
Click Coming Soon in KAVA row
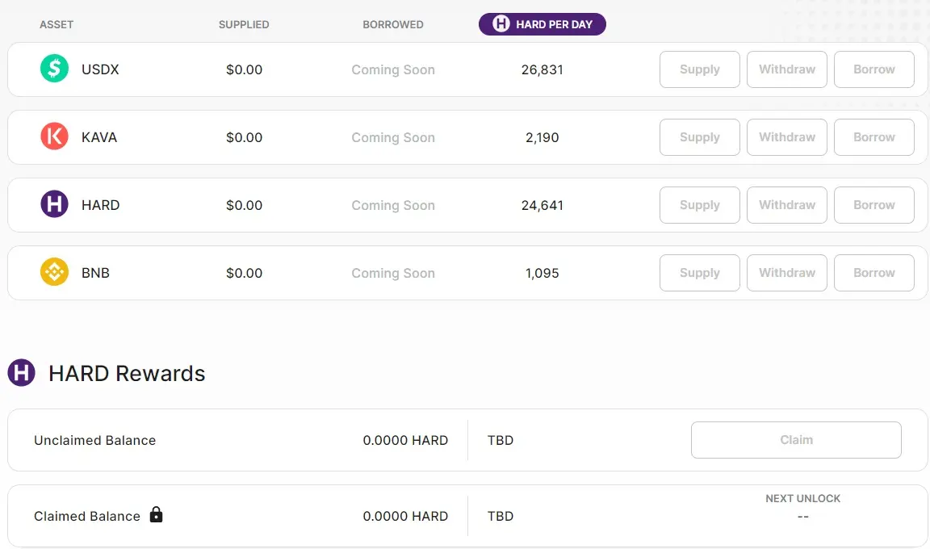click(x=393, y=137)
